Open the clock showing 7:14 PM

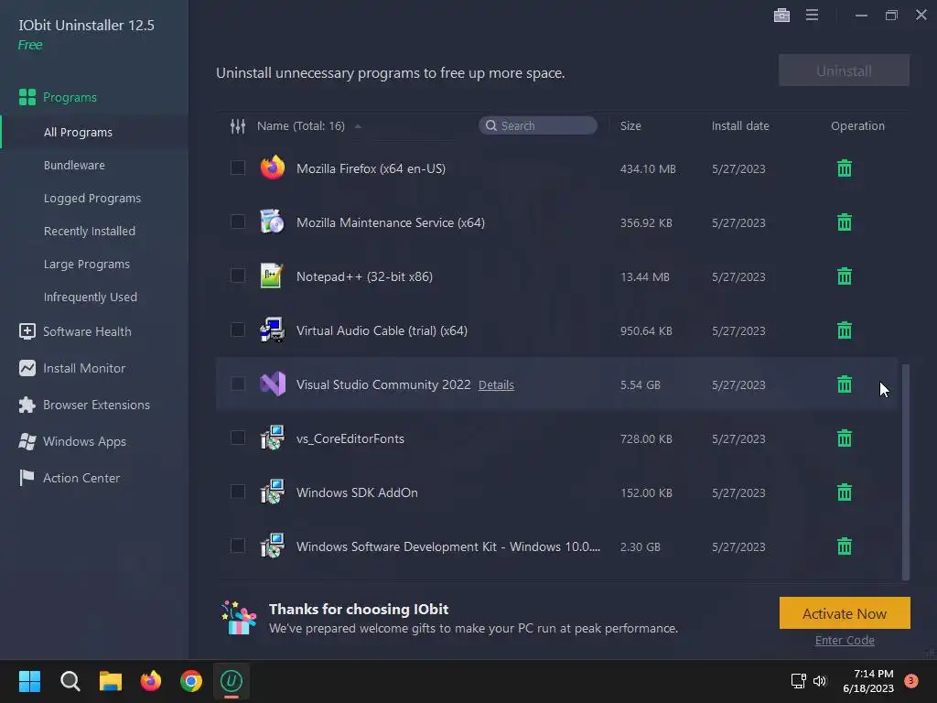(x=868, y=681)
